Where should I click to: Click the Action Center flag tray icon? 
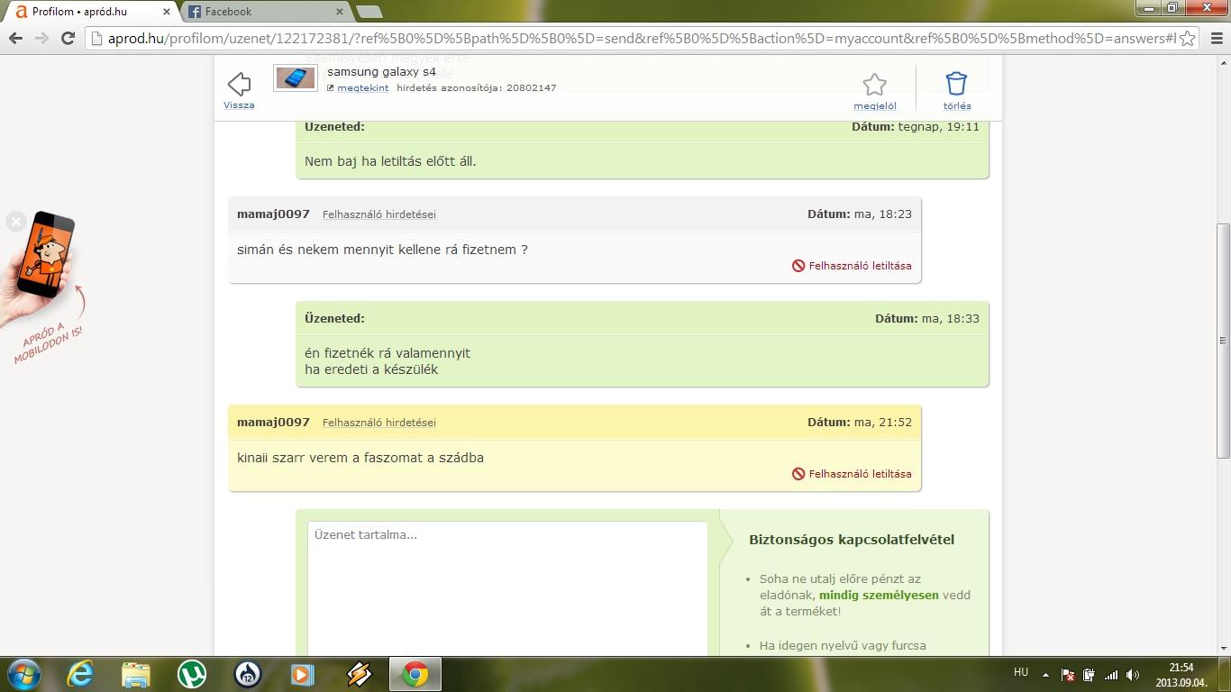[1068, 675]
